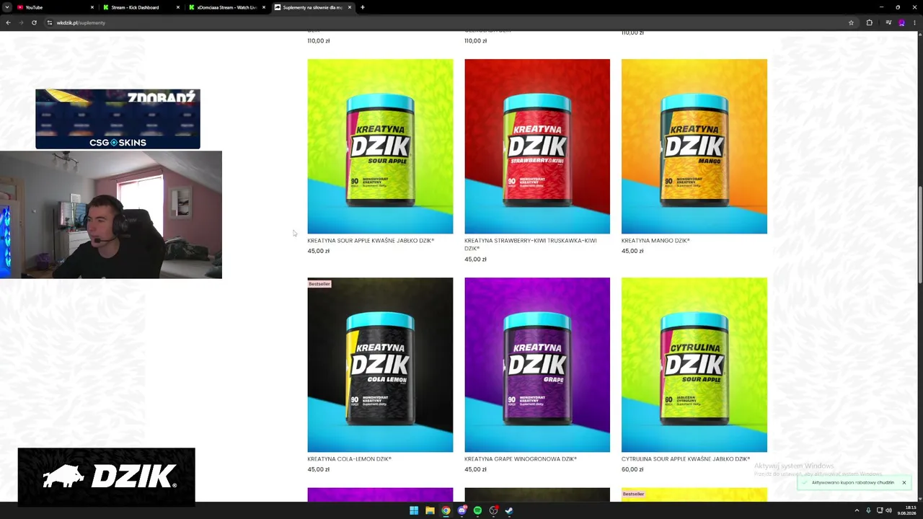This screenshot has width=923, height=519.
Task: Open the OBS Studio taskbar icon
Action: tap(493, 510)
